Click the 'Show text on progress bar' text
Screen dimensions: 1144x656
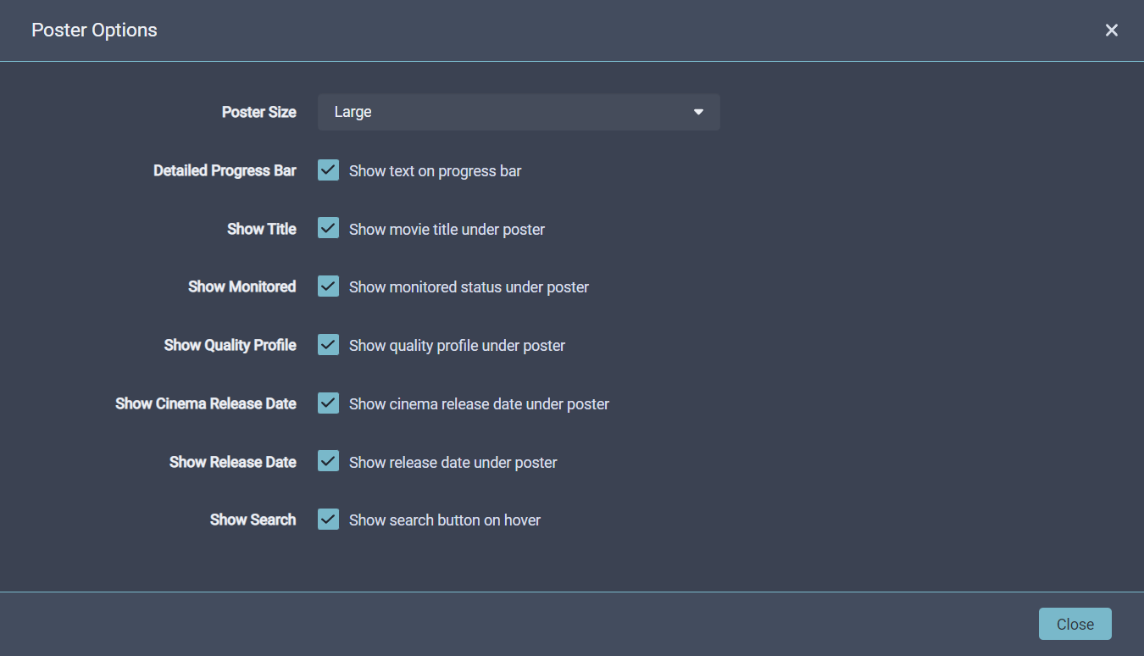click(x=435, y=171)
